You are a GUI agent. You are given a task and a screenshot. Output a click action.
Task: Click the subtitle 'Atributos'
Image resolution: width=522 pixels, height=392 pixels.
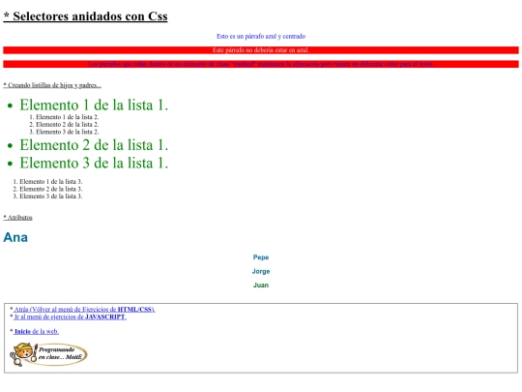(x=18, y=218)
